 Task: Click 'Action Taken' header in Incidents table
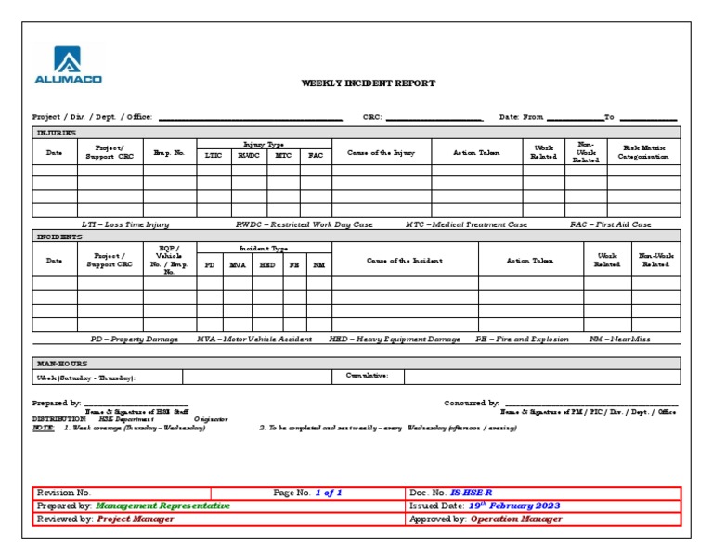pyautogui.click(x=530, y=261)
